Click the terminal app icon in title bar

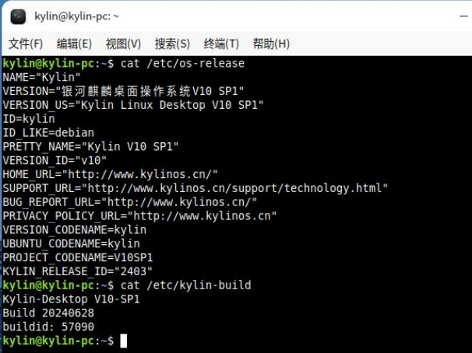[x=18, y=16]
